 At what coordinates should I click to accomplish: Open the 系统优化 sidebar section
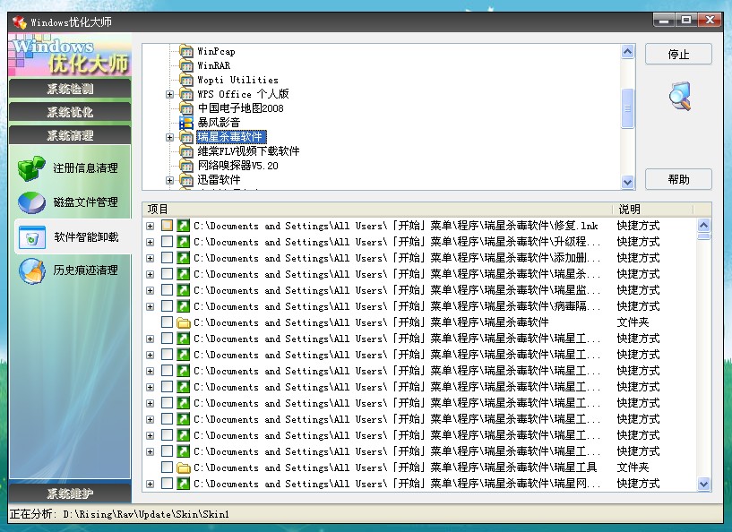coord(70,112)
